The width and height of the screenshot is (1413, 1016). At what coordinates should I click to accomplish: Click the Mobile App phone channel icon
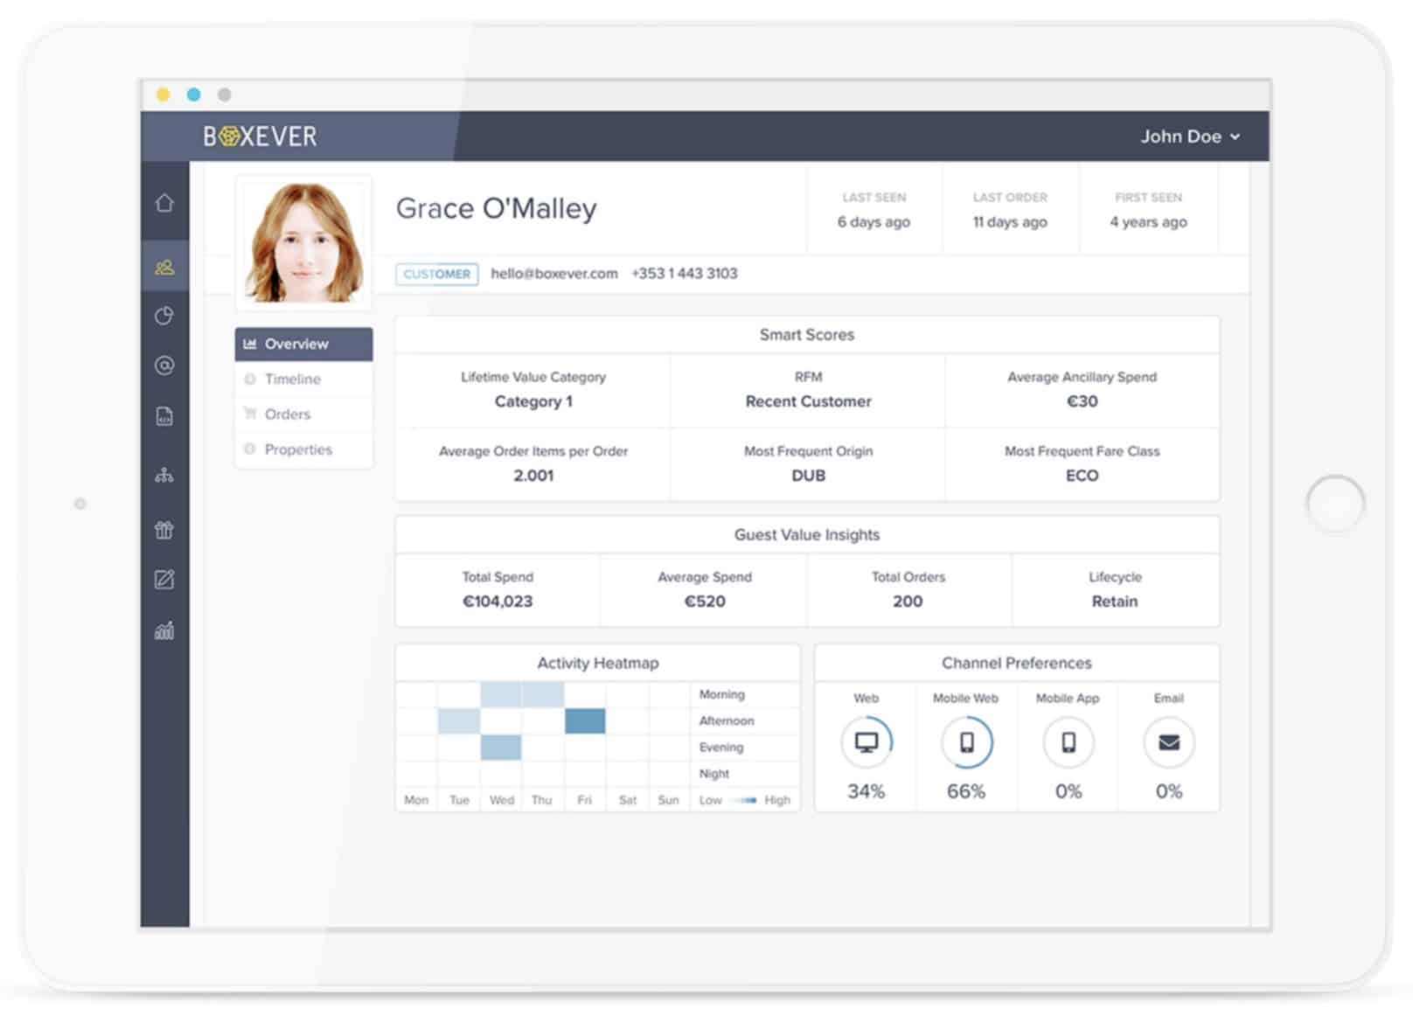tap(1068, 742)
